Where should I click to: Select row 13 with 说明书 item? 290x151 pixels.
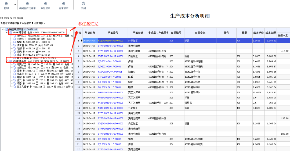point(182,103)
